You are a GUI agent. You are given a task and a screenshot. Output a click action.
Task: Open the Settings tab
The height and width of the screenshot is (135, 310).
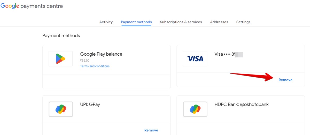pyautogui.click(x=243, y=22)
